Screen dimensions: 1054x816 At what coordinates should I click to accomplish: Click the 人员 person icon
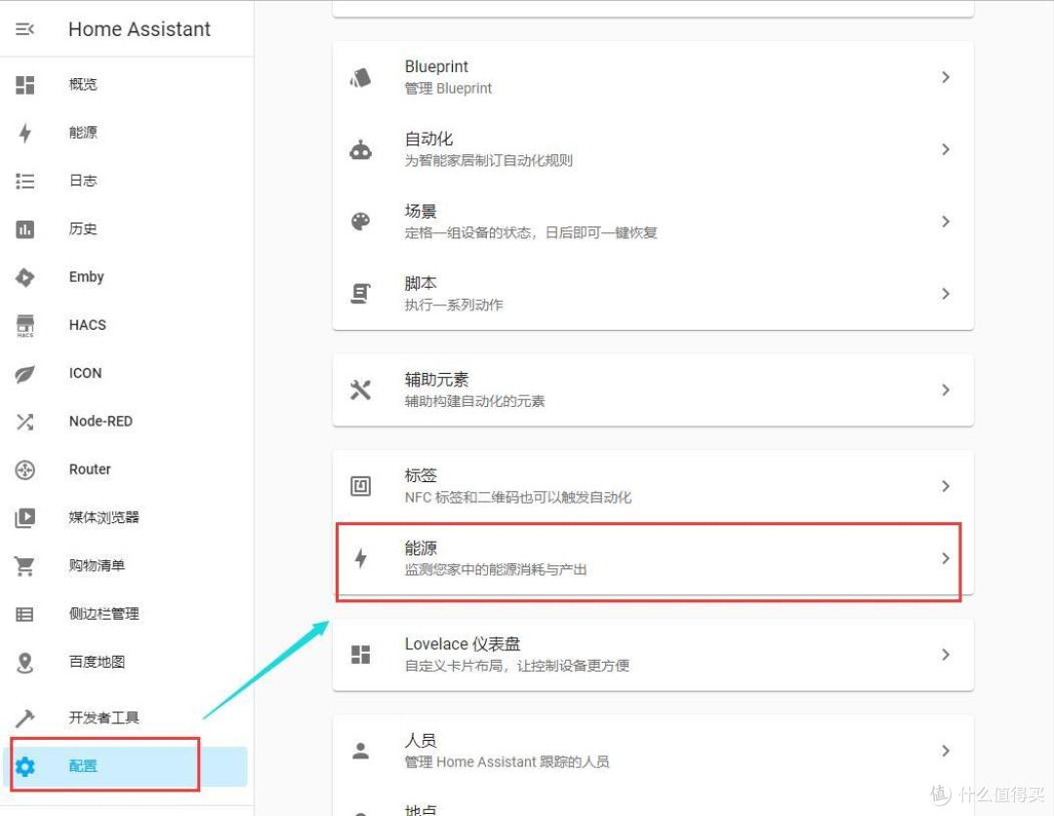click(360, 751)
